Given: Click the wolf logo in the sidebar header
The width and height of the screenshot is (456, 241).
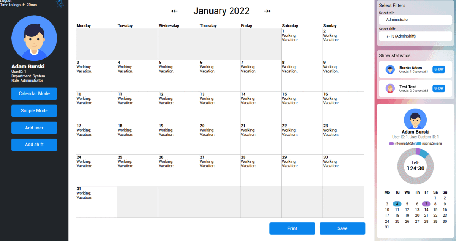Looking at the screenshot, I should (x=60, y=5).
